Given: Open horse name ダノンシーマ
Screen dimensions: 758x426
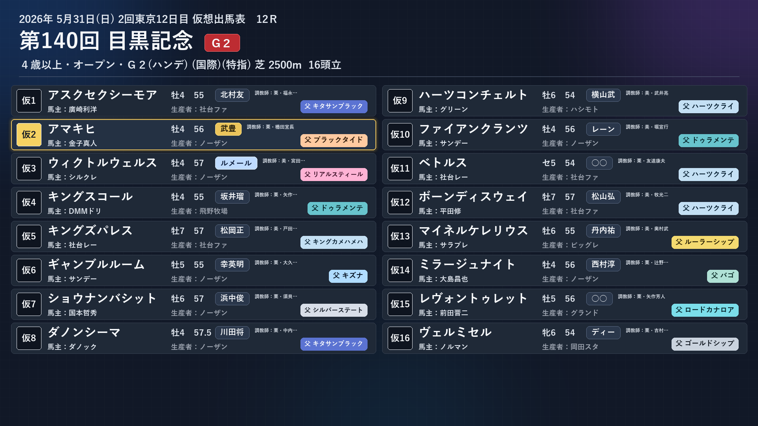Looking at the screenshot, I should [x=84, y=333].
